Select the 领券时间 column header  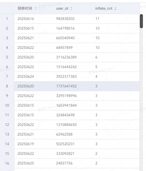point(25,8)
